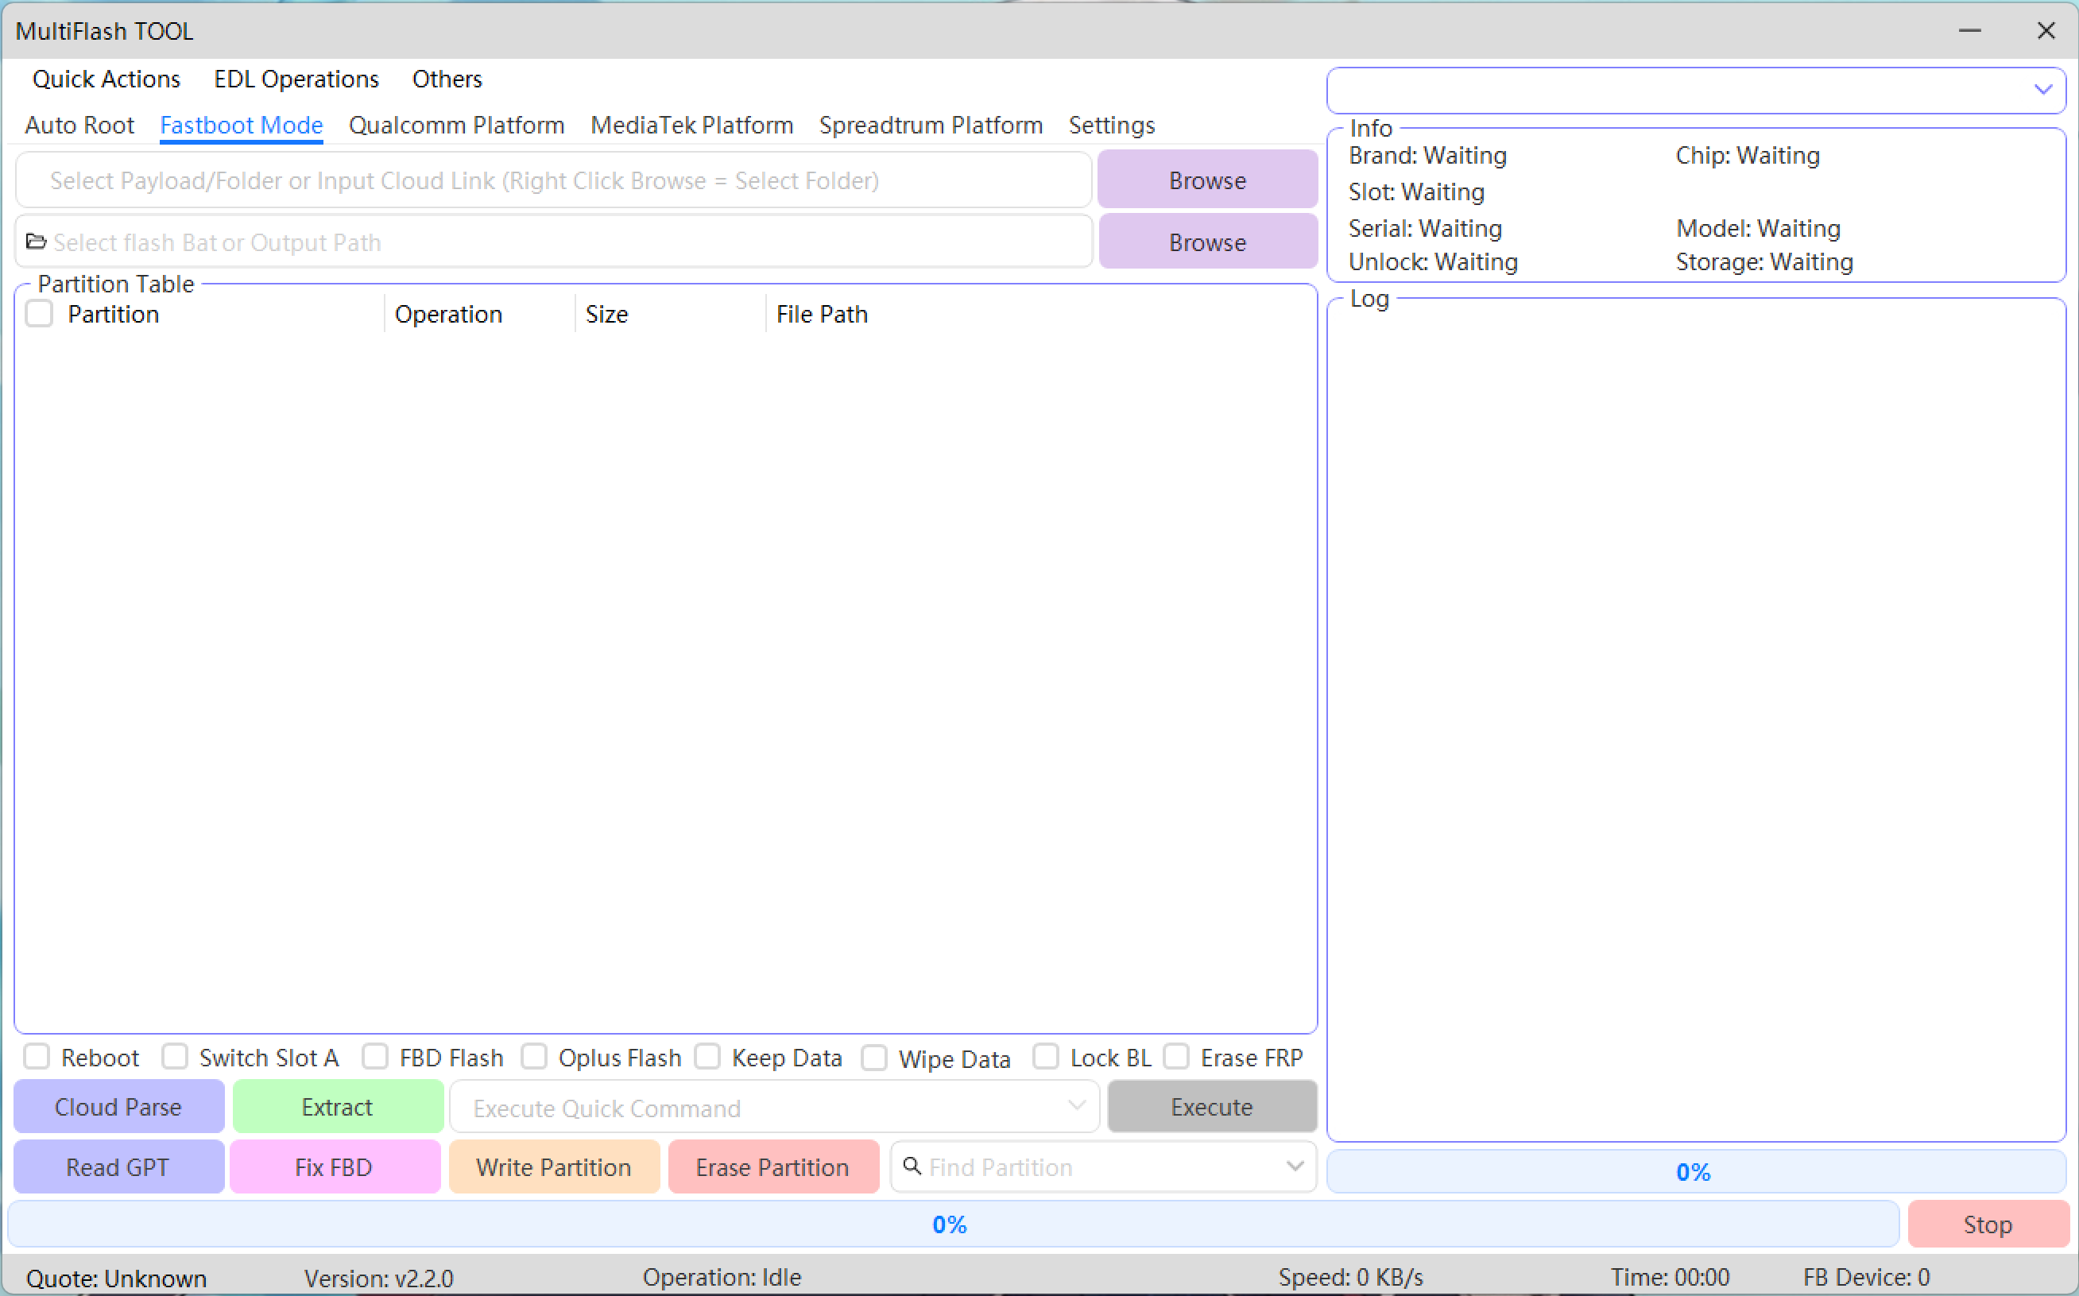Open the EDL Operations menu
The width and height of the screenshot is (2079, 1296).
296,79
